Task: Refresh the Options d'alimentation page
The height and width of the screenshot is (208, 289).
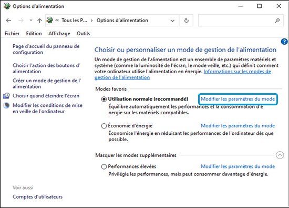Action: 187,21
